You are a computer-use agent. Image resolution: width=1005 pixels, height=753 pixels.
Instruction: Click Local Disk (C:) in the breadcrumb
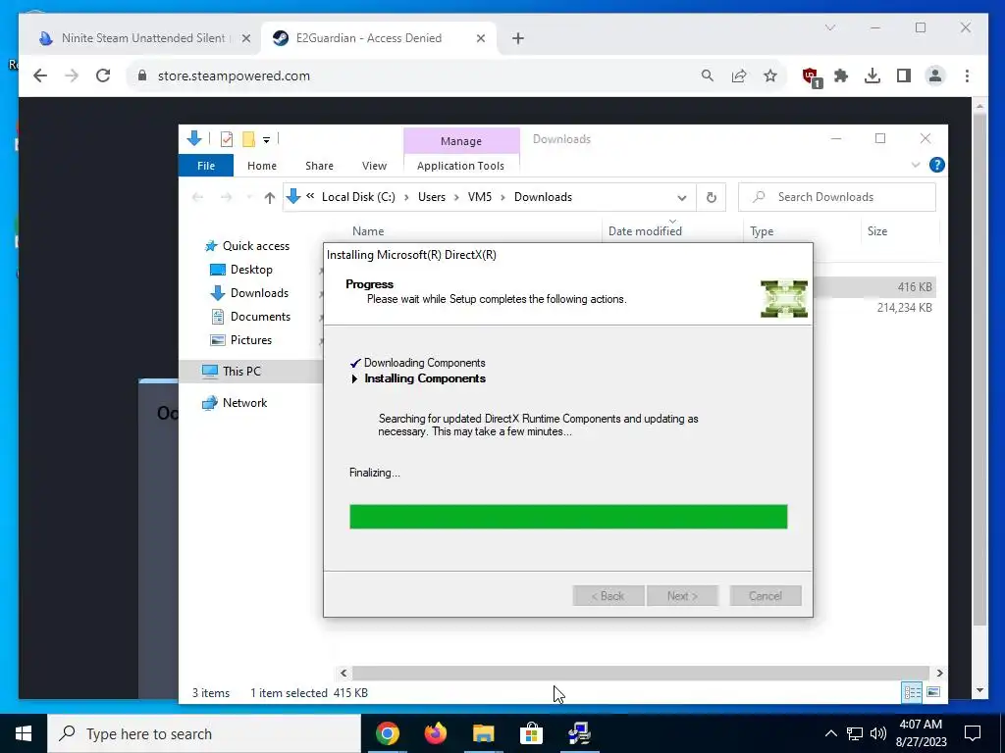[358, 197]
